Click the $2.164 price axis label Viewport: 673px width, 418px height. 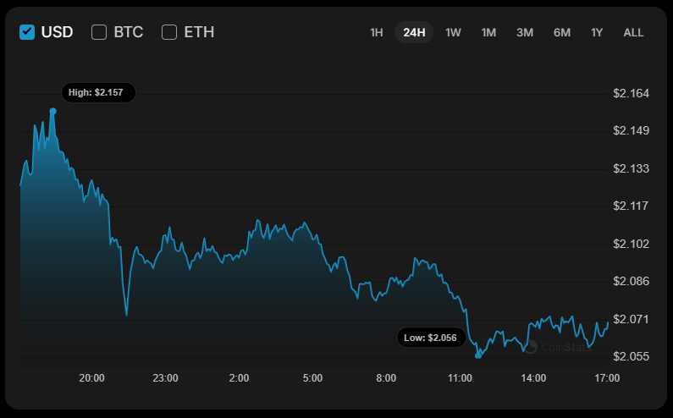point(631,92)
